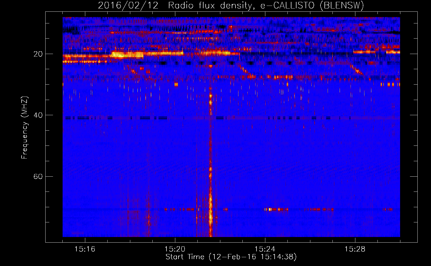Image resolution: width=431 pixels, height=266 pixels.
Task: Click the plot title mentioning e-CALLISTO (BLENSW)
Action: 231,5
